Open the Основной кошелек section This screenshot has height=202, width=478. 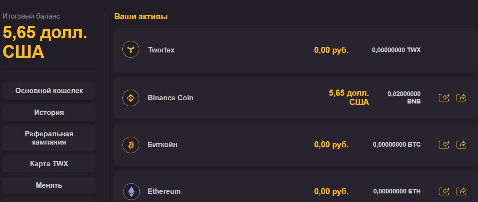(x=49, y=91)
